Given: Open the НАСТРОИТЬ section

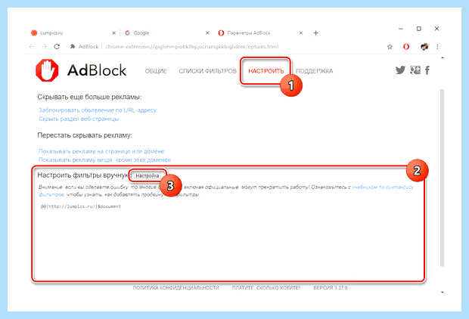Looking at the screenshot, I should 266,71.
